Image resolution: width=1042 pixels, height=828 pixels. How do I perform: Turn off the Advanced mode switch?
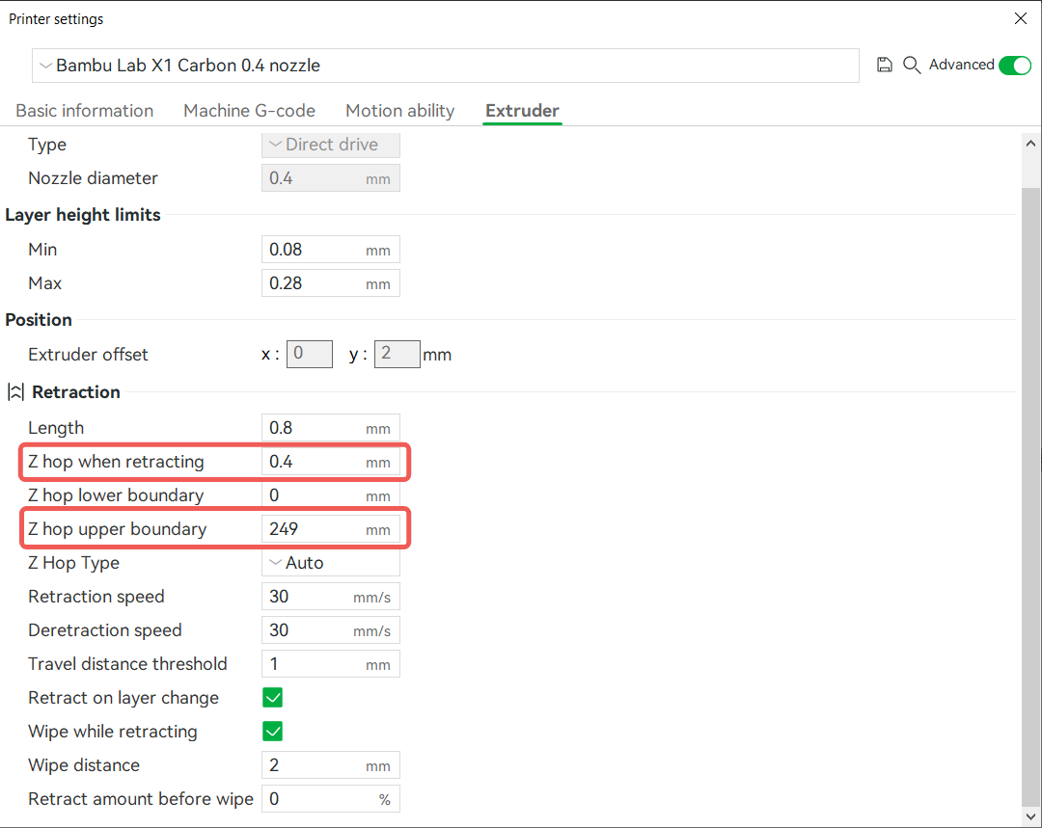tap(1015, 66)
